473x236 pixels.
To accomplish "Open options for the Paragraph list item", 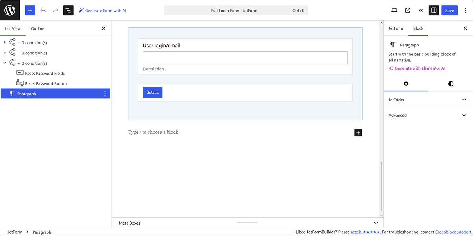I will [105, 94].
